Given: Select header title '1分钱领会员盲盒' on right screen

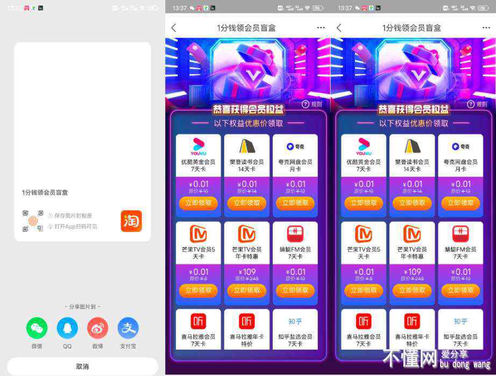Looking at the screenshot, I should (412, 28).
